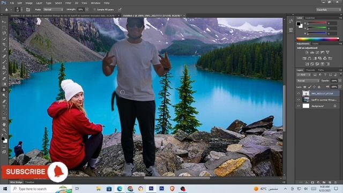
Task: Select the Crop tool
Action: pos(4,44)
